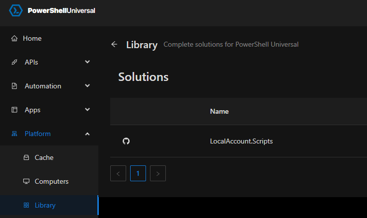Screen dimensions: 367x218
Task: Expand the APIs menu chevron
Action: click(87, 62)
